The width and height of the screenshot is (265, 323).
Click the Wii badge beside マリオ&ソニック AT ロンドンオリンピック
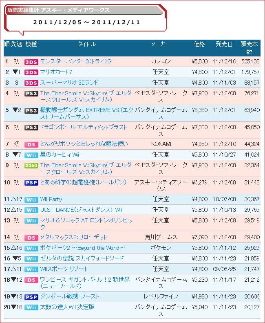tap(31, 221)
